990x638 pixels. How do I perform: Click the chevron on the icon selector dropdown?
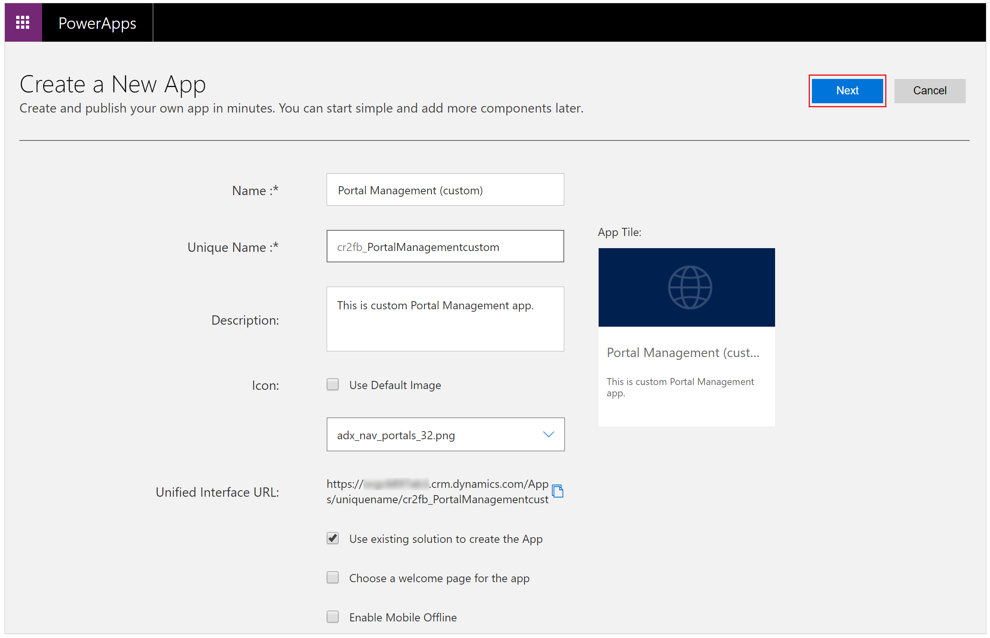[550, 434]
